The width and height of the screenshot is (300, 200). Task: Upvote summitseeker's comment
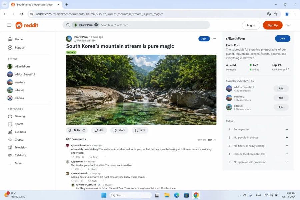[x=73, y=157]
